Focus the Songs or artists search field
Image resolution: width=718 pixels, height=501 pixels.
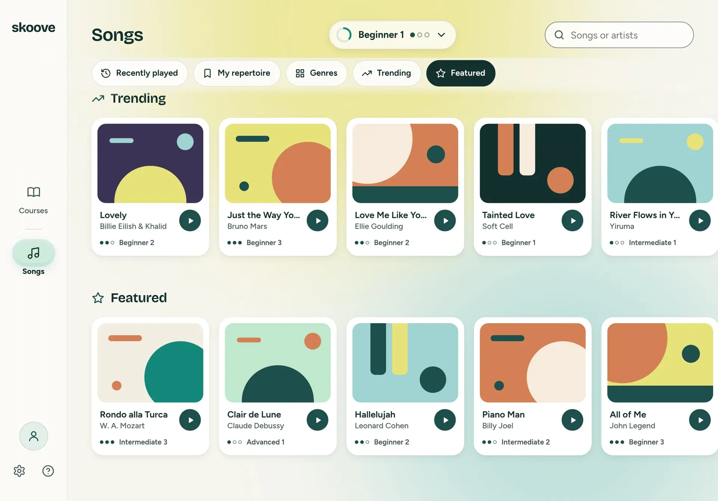point(619,35)
